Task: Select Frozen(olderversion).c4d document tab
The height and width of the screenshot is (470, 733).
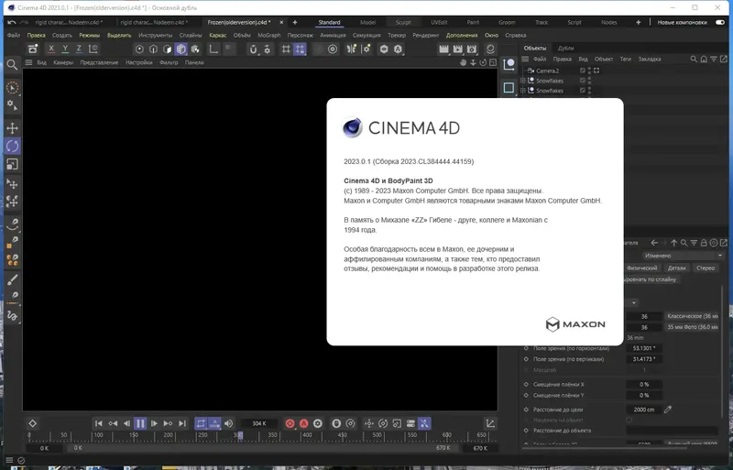Action: [239, 23]
